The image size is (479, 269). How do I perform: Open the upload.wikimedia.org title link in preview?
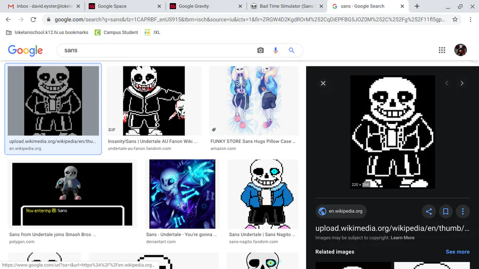(x=392, y=229)
